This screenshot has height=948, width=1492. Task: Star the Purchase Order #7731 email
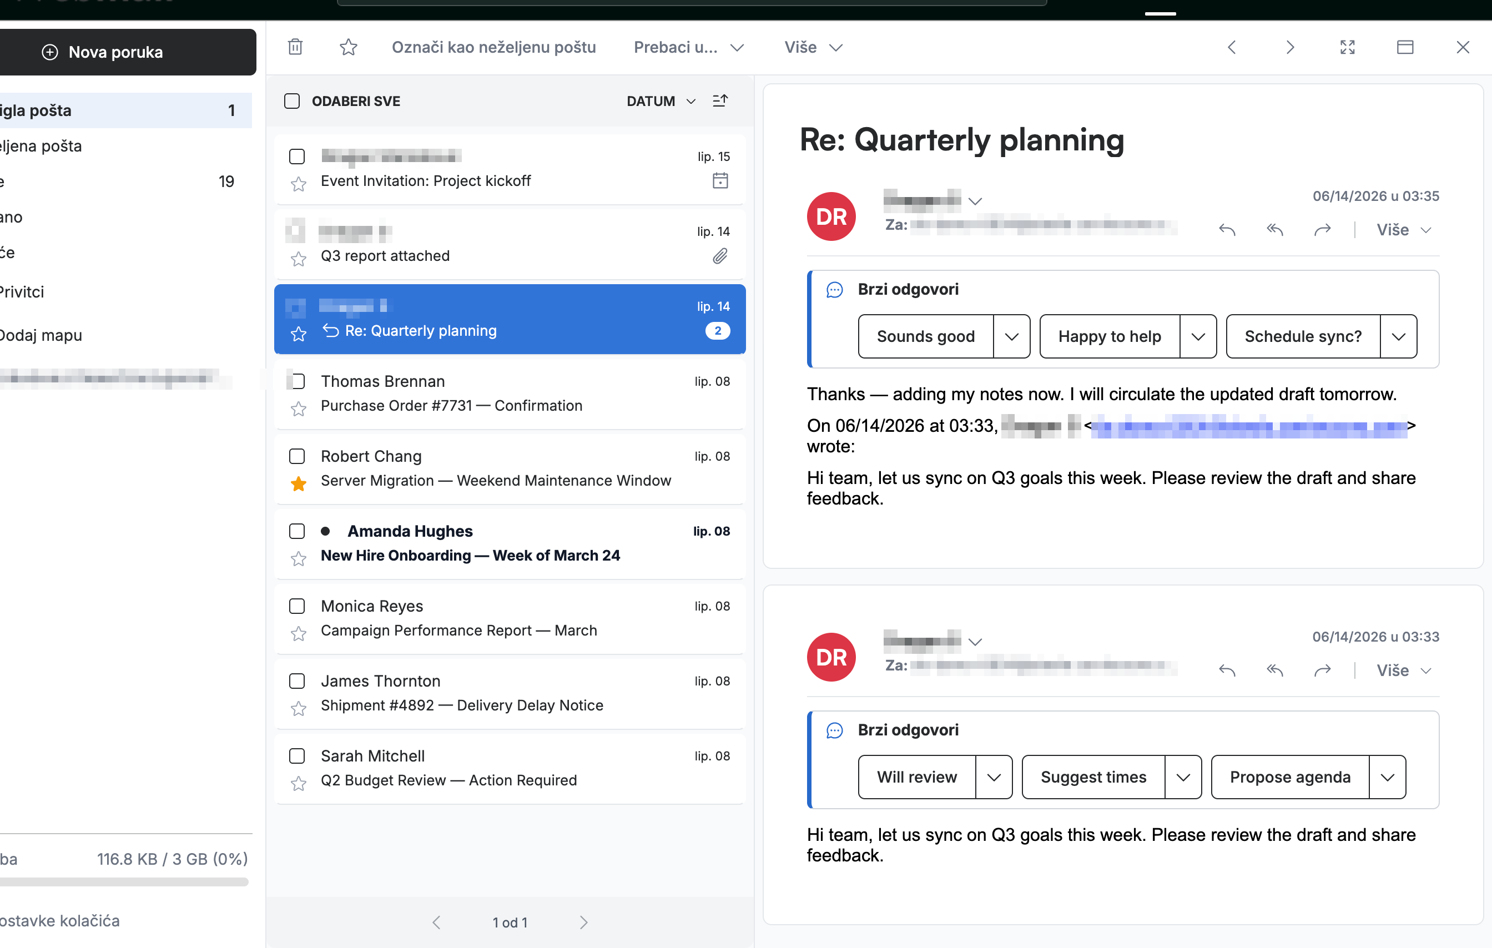pyautogui.click(x=299, y=409)
